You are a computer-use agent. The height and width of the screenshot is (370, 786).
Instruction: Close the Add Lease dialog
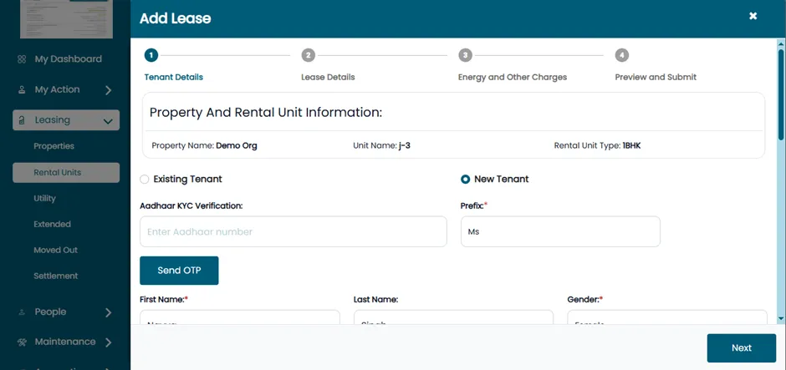(x=753, y=16)
